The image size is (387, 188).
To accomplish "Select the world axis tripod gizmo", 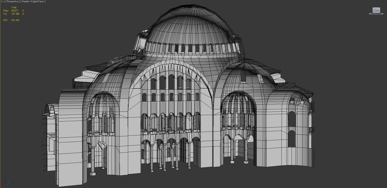I will click(6, 183).
